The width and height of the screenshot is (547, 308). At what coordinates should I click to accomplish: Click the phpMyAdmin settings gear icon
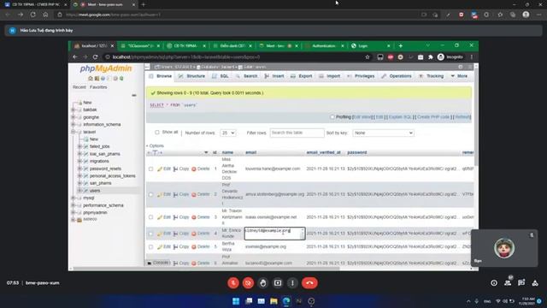click(115, 79)
